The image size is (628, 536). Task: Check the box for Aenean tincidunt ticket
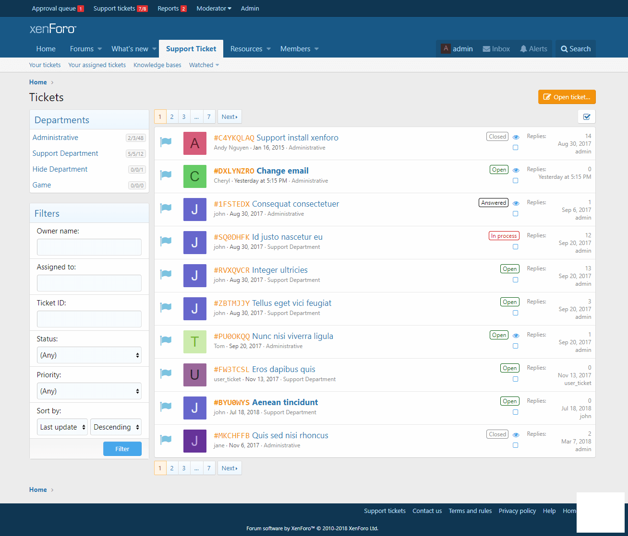[516, 412]
